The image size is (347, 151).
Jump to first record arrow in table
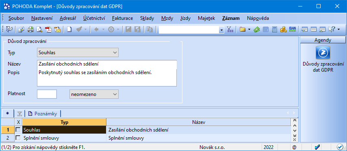tap(294, 121)
